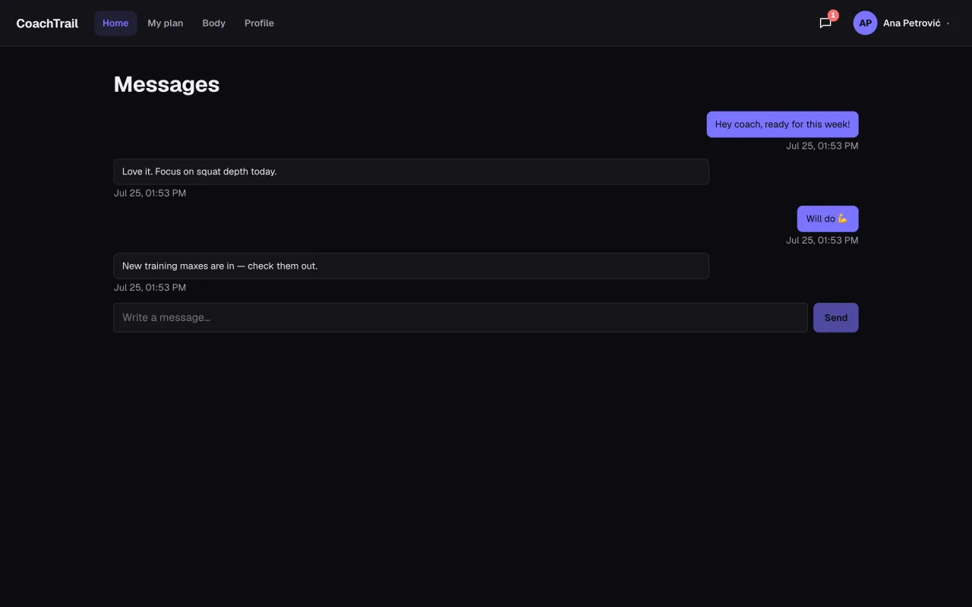Click the 'Love it. Focus on squat depth' message
This screenshot has height=607, width=972.
[411, 171]
